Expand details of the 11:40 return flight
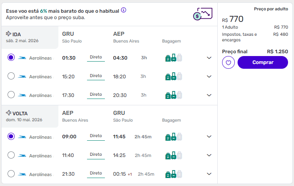This screenshot has height=186, width=294. point(209,155)
